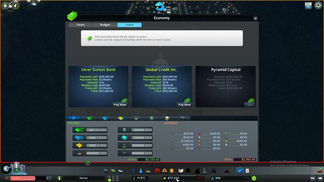The height and width of the screenshot is (182, 324).
Task: Select the blue commercial category tab
Action: click(105, 118)
